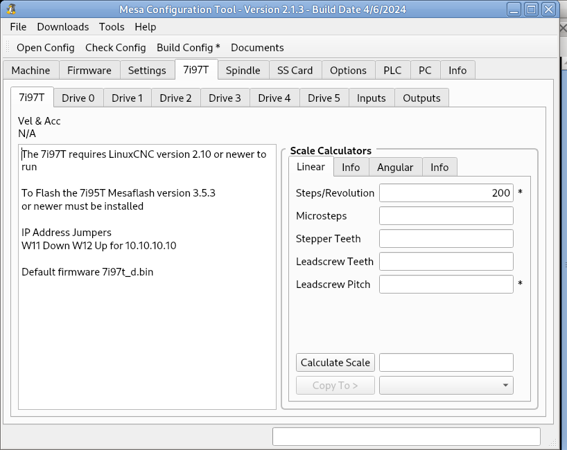Open the Drive 0 tab
The width and height of the screenshot is (567, 450).
pos(78,98)
